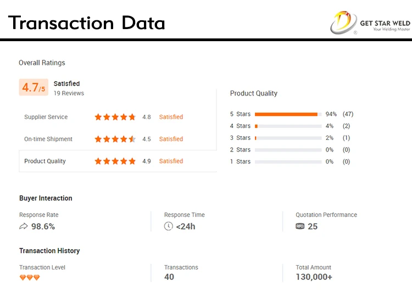
Task: Click the 4 Stars progress bar
Action: [x=288, y=126]
